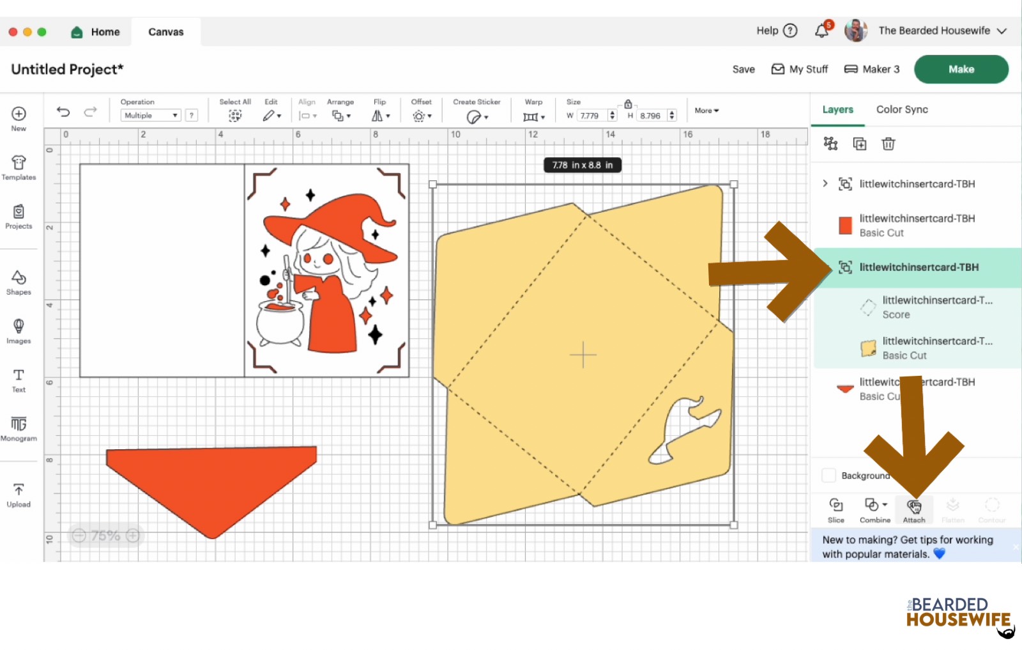Viewport: 1022px width, 650px height.
Task: Open the Templates panel
Action: [19, 167]
